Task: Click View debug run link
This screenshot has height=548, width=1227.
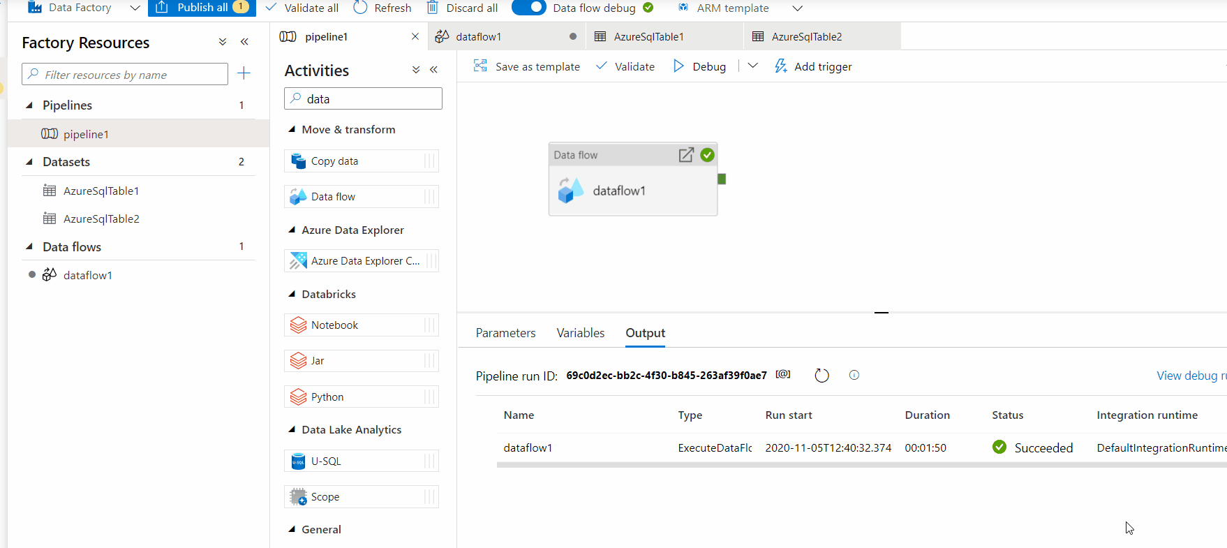Action: click(x=1191, y=376)
